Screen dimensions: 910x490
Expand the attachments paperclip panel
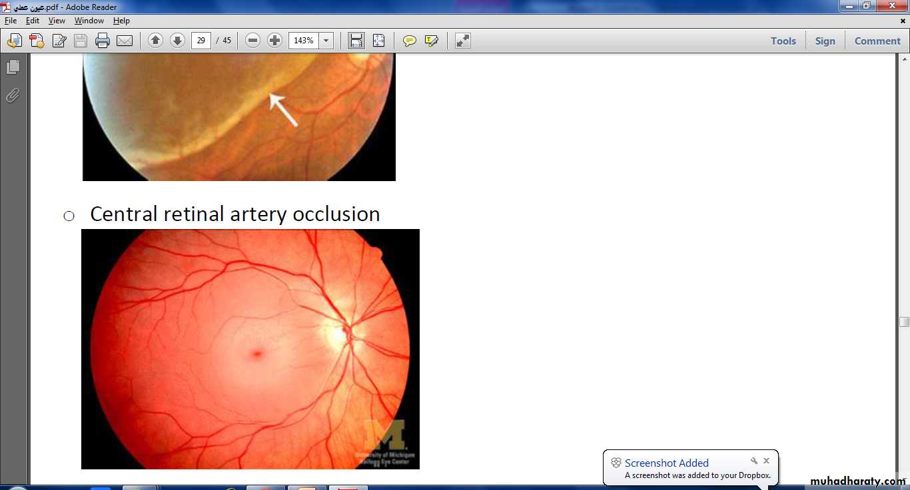(13, 96)
